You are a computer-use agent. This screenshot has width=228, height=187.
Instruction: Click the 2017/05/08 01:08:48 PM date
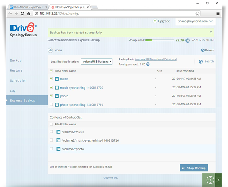click(x=186, y=96)
